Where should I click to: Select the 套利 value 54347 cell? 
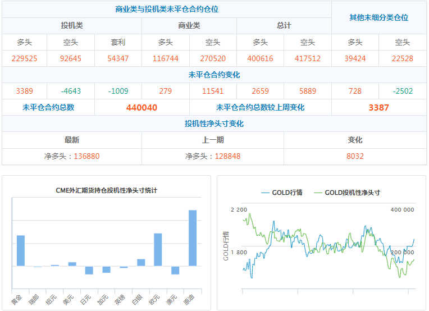tap(118, 58)
